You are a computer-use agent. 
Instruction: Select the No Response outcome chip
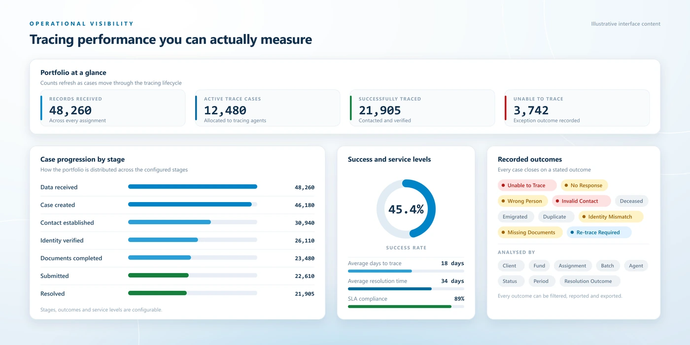[584, 185]
